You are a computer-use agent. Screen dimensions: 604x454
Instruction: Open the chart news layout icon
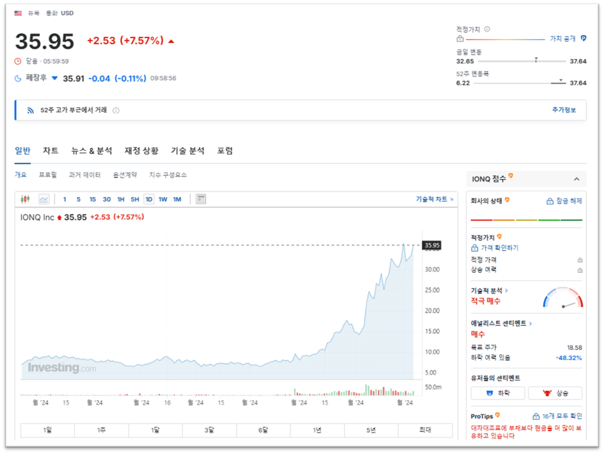(x=201, y=199)
